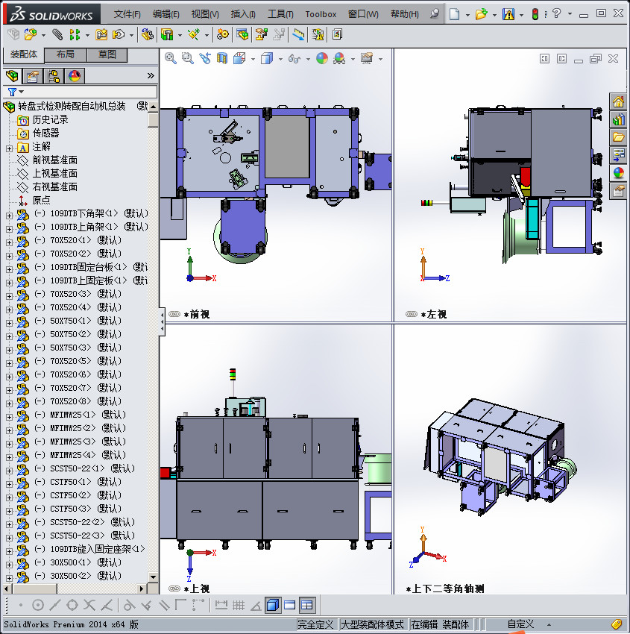Image resolution: width=630 pixels, height=634 pixels.
Task: Toggle the grid display sketch icon
Action: coord(239,606)
